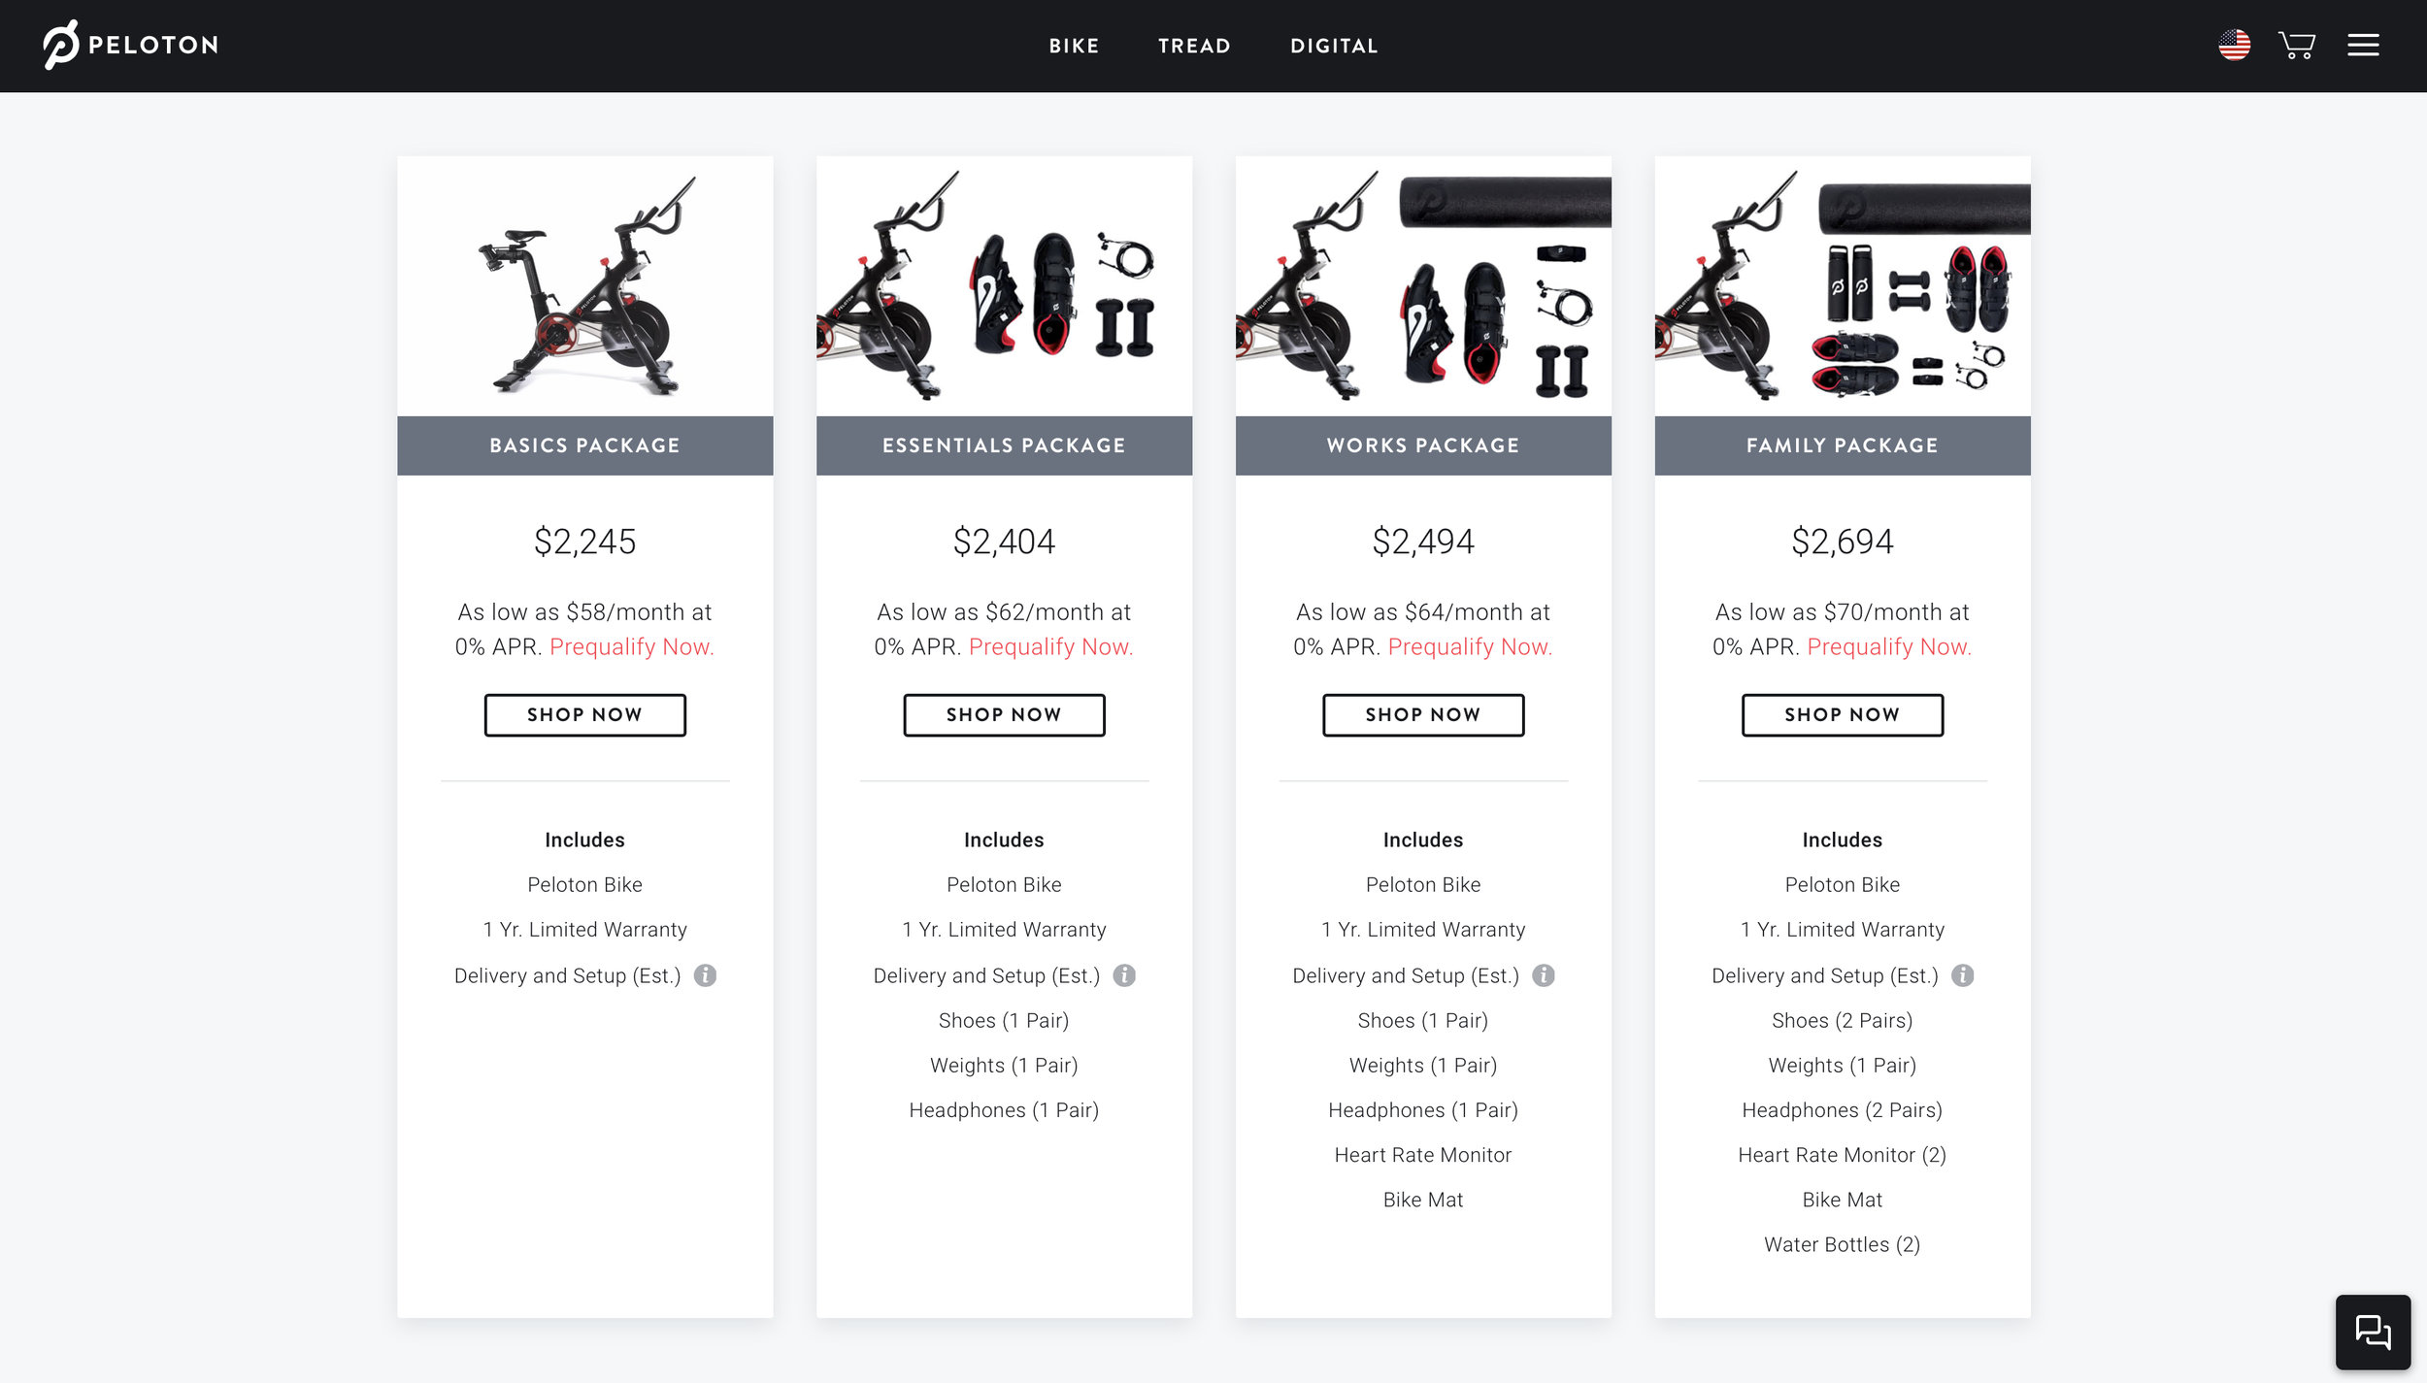Click 'Shoes (2 Pairs)' in Family Package
Viewport: 2427px width, 1383px height.
[1843, 1020]
